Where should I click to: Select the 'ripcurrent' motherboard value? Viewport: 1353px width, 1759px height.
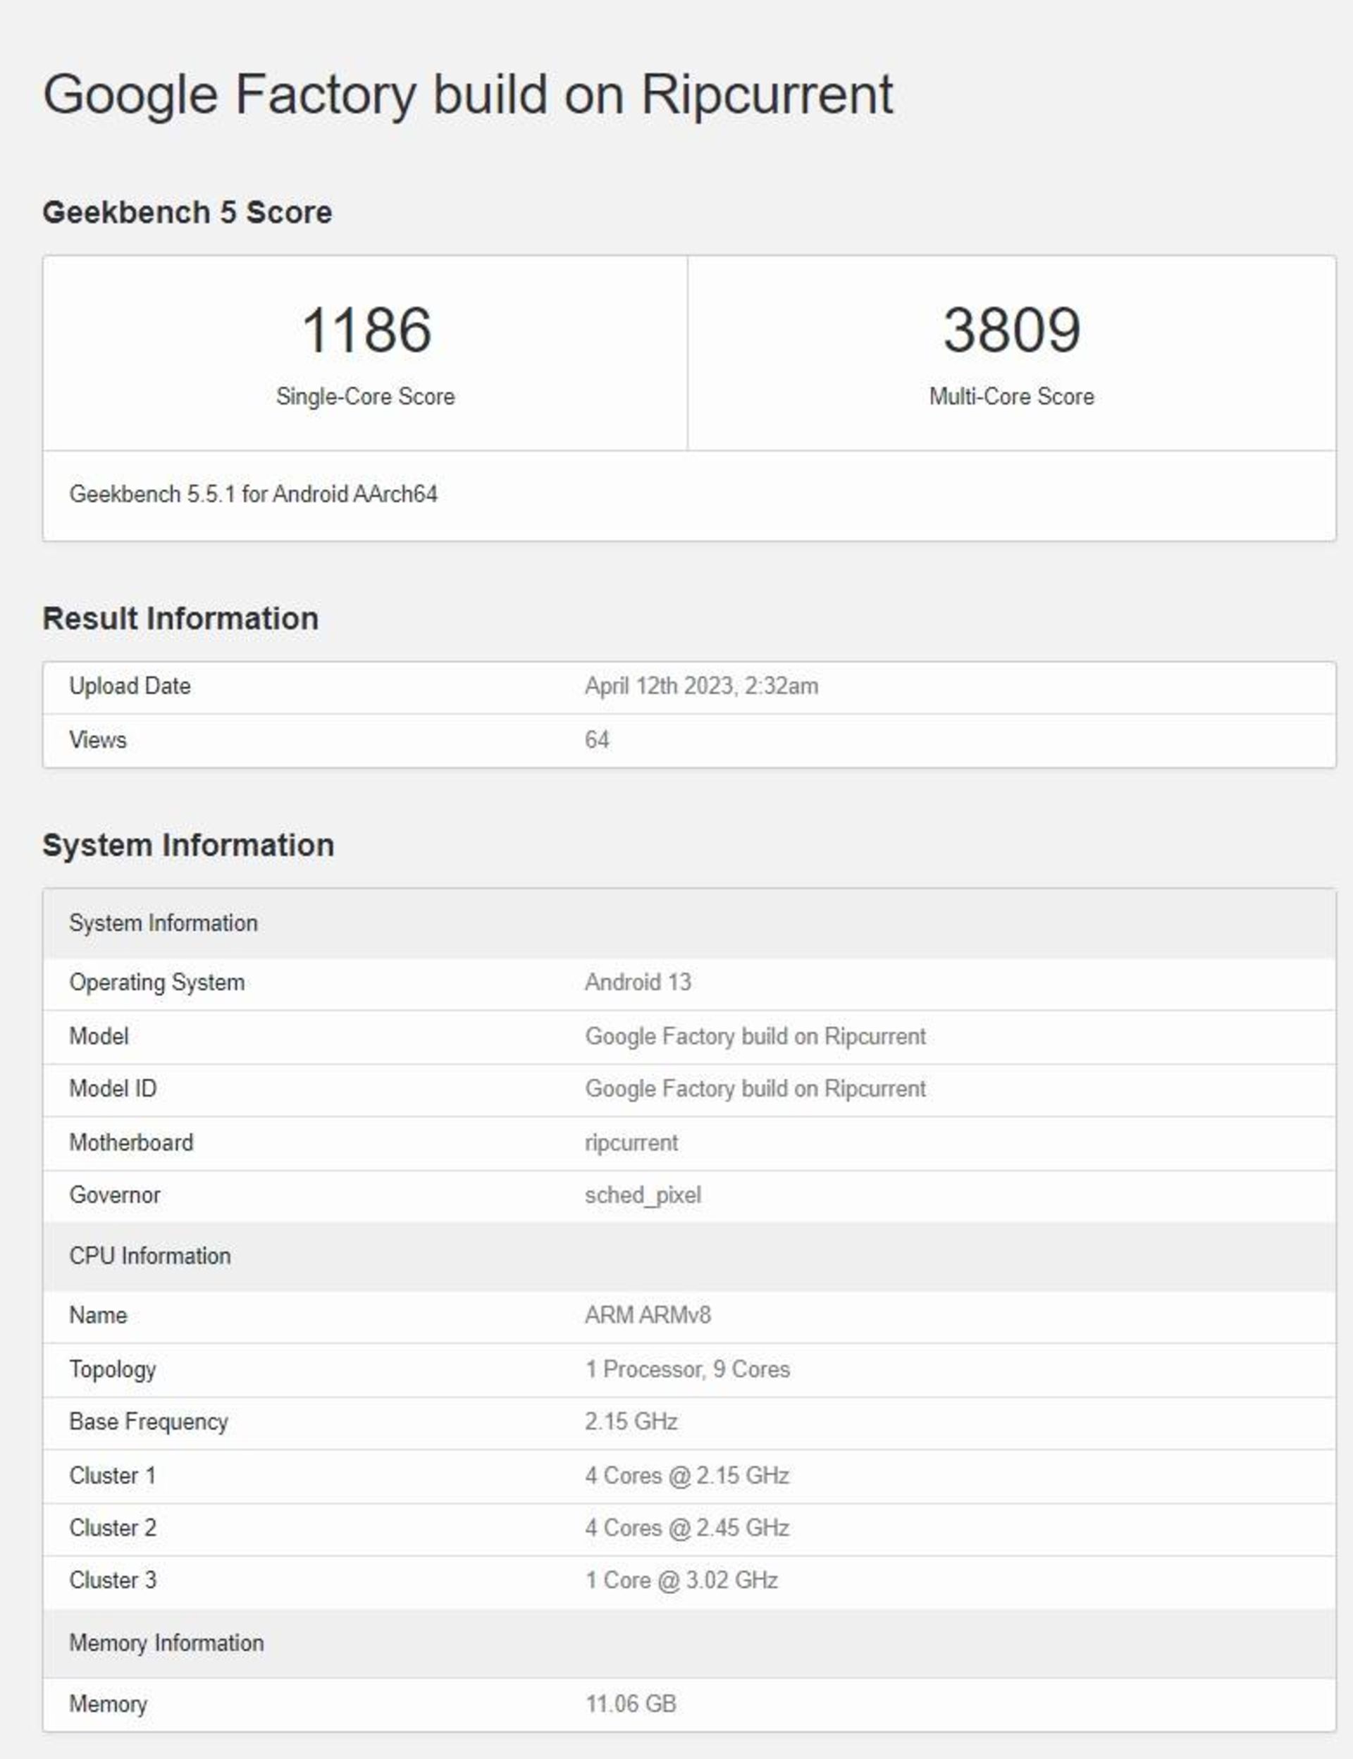pyautogui.click(x=631, y=1143)
